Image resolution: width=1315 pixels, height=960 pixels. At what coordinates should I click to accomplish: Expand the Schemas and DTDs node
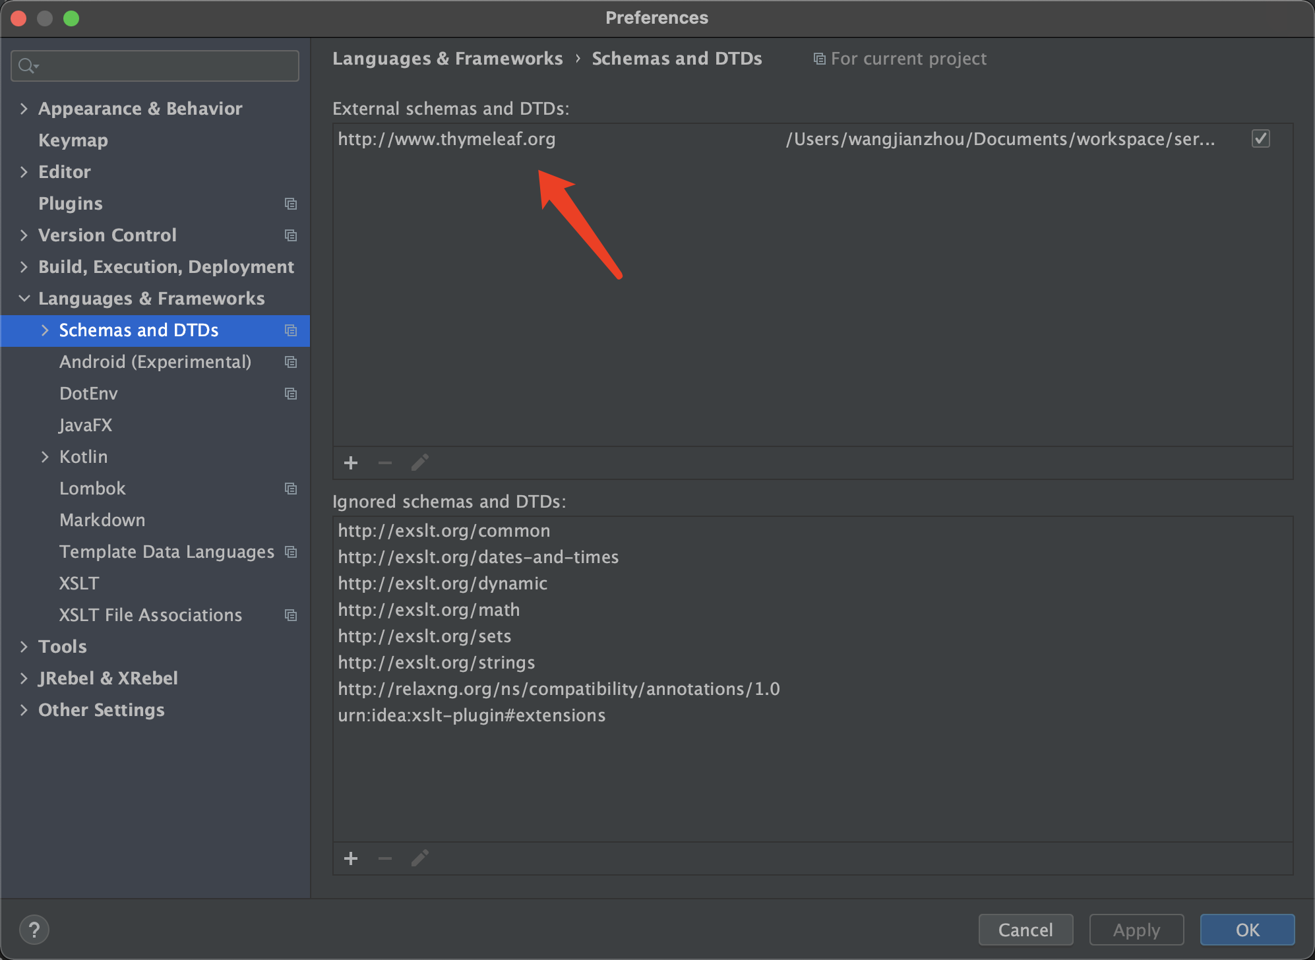[45, 330]
